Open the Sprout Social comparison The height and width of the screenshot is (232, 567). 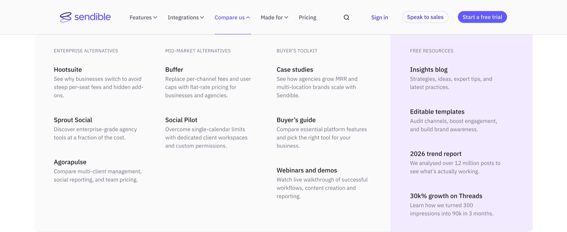click(73, 120)
